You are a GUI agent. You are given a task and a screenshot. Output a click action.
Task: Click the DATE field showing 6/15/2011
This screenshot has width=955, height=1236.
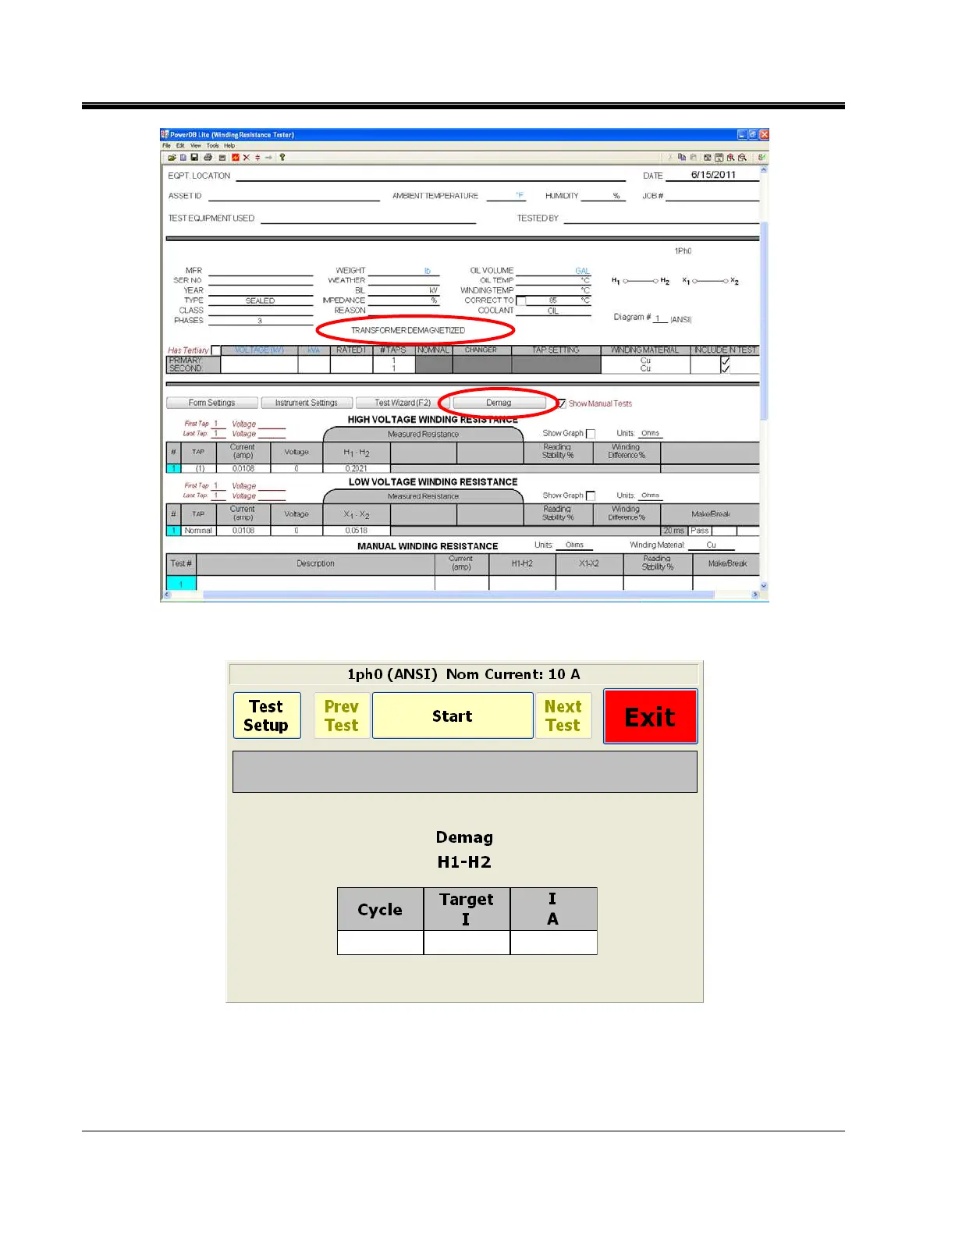(712, 175)
